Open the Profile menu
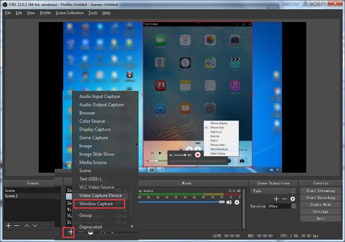The height and width of the screenshot is (242, 345). pos(45,13)
